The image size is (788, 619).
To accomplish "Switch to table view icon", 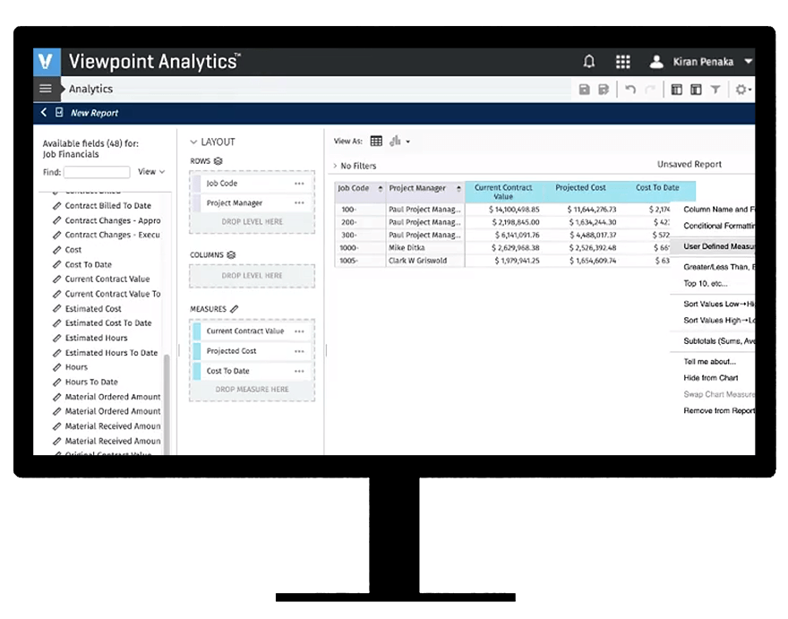I will 376,142.
